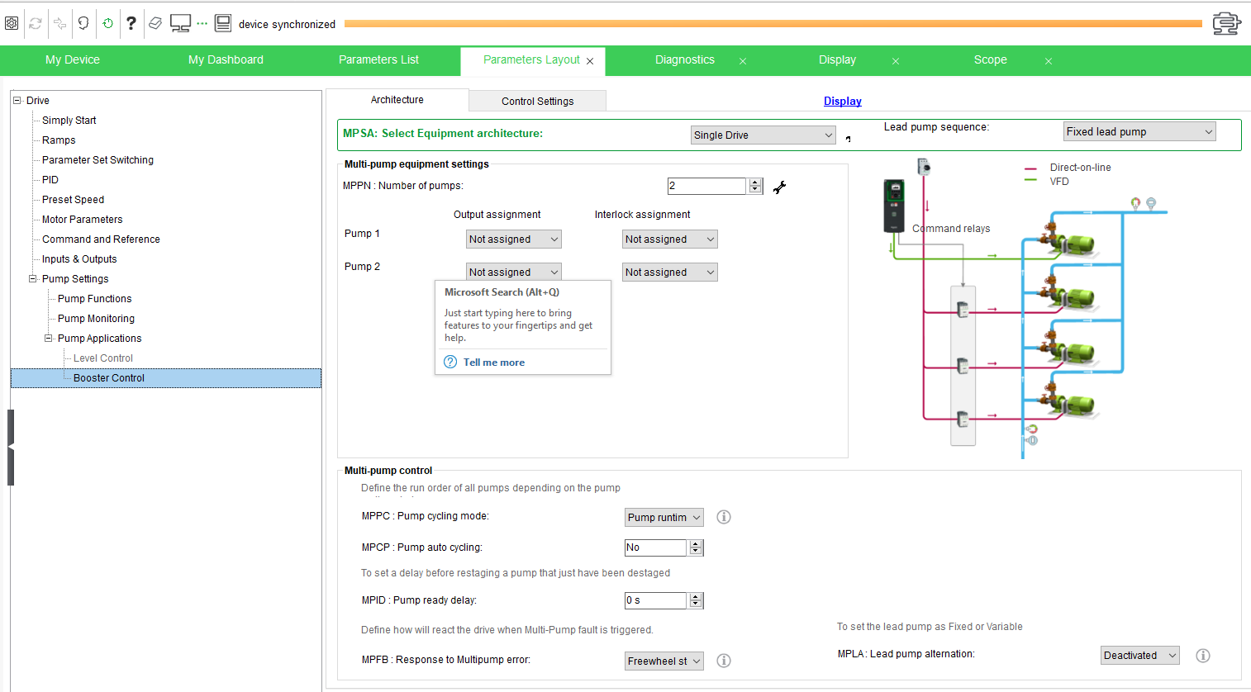The height and width of the screenshot is (692, 1251).
Task: Click the computer monitor connection icon
Action: [180, 23]
